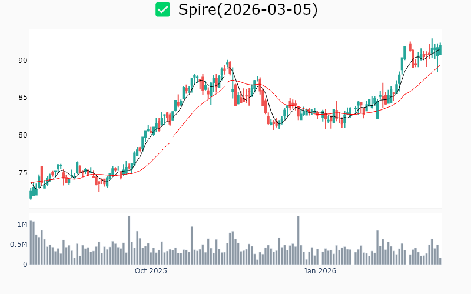Select the leftmost candlestick on the price chart
471x294 pixels.
31,193
